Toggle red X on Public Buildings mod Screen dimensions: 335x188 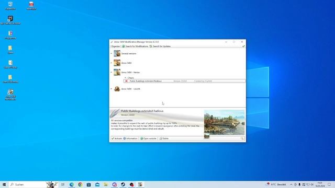126,81
